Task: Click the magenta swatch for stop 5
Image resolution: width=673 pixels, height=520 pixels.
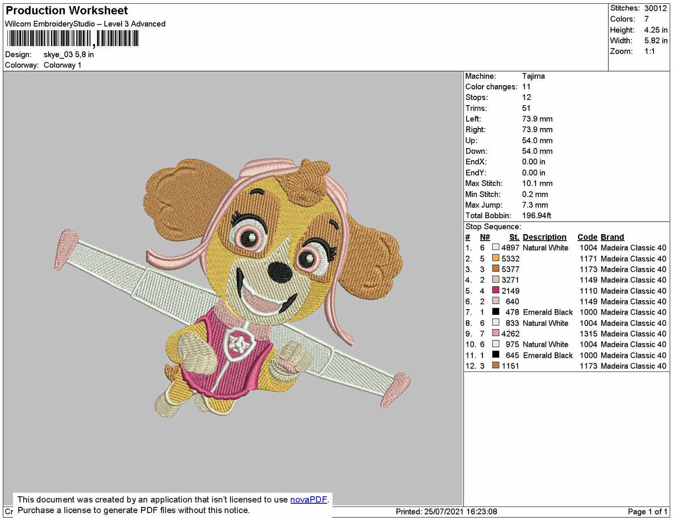Action: pyautogui.click(x=496, y=290)
